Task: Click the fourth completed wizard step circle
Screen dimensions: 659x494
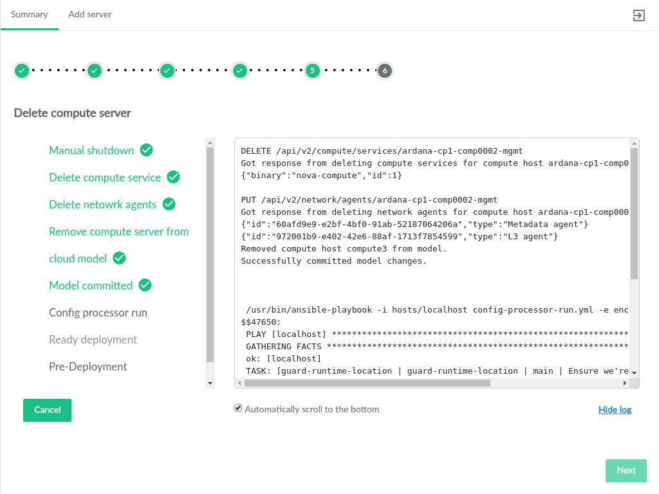Action: [240, 71]
